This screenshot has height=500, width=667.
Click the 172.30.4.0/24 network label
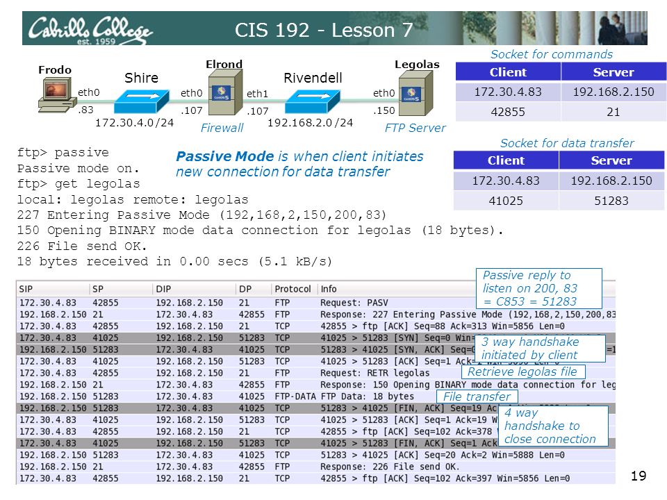(x=134, y=123)
